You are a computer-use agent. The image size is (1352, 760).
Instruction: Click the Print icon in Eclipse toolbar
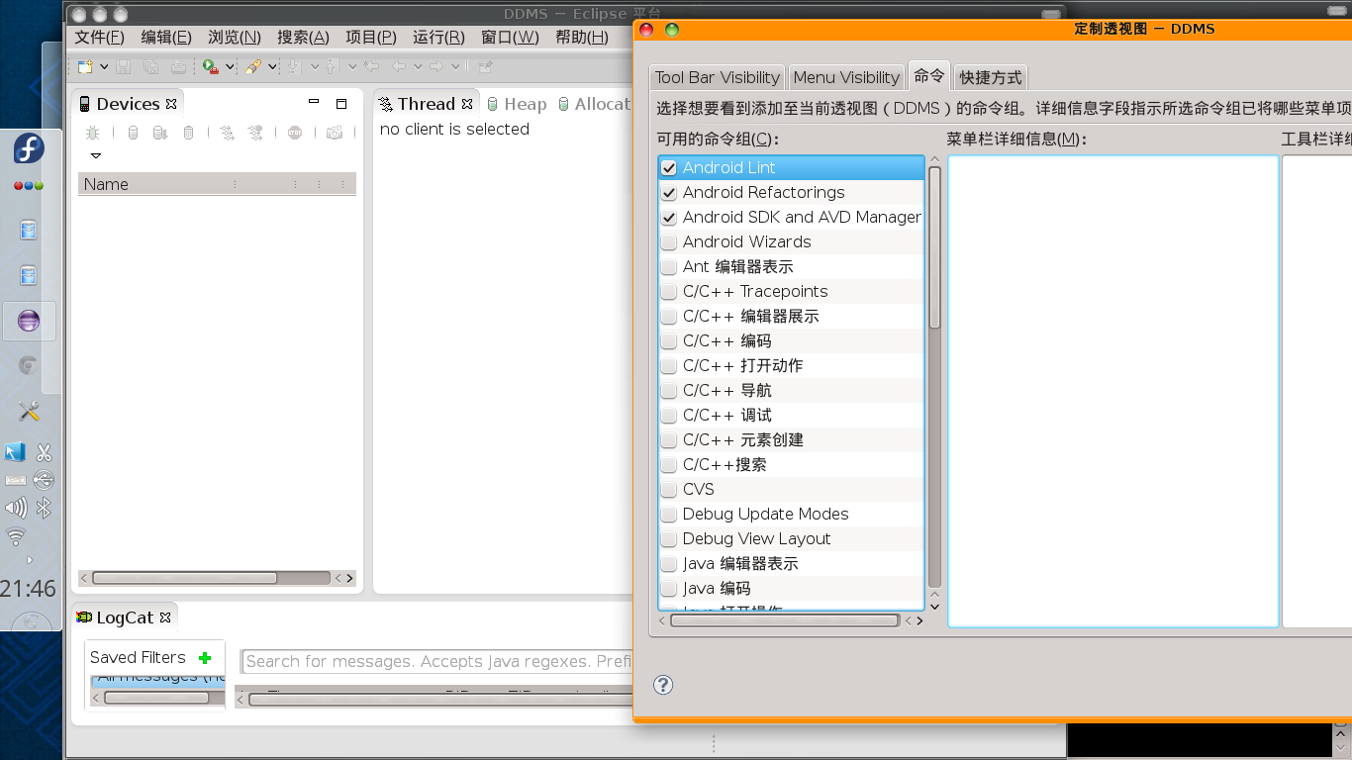coord(178,66)
